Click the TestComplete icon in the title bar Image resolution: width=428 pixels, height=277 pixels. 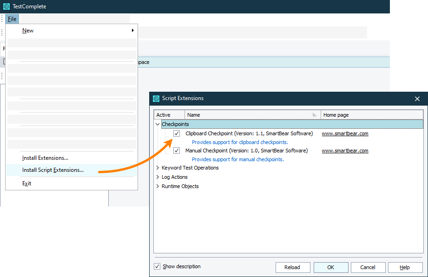[x=6, y=6]
